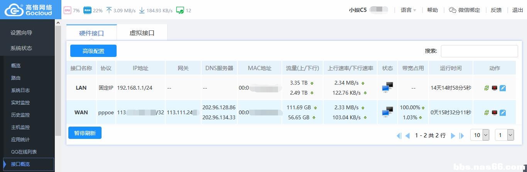Open the 帮助 help link

(x=432, y=10)
